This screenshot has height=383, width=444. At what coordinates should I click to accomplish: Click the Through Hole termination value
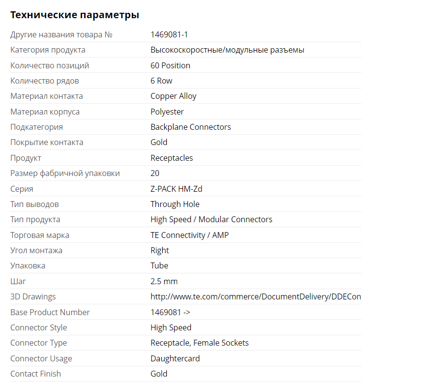pos(175,204)
